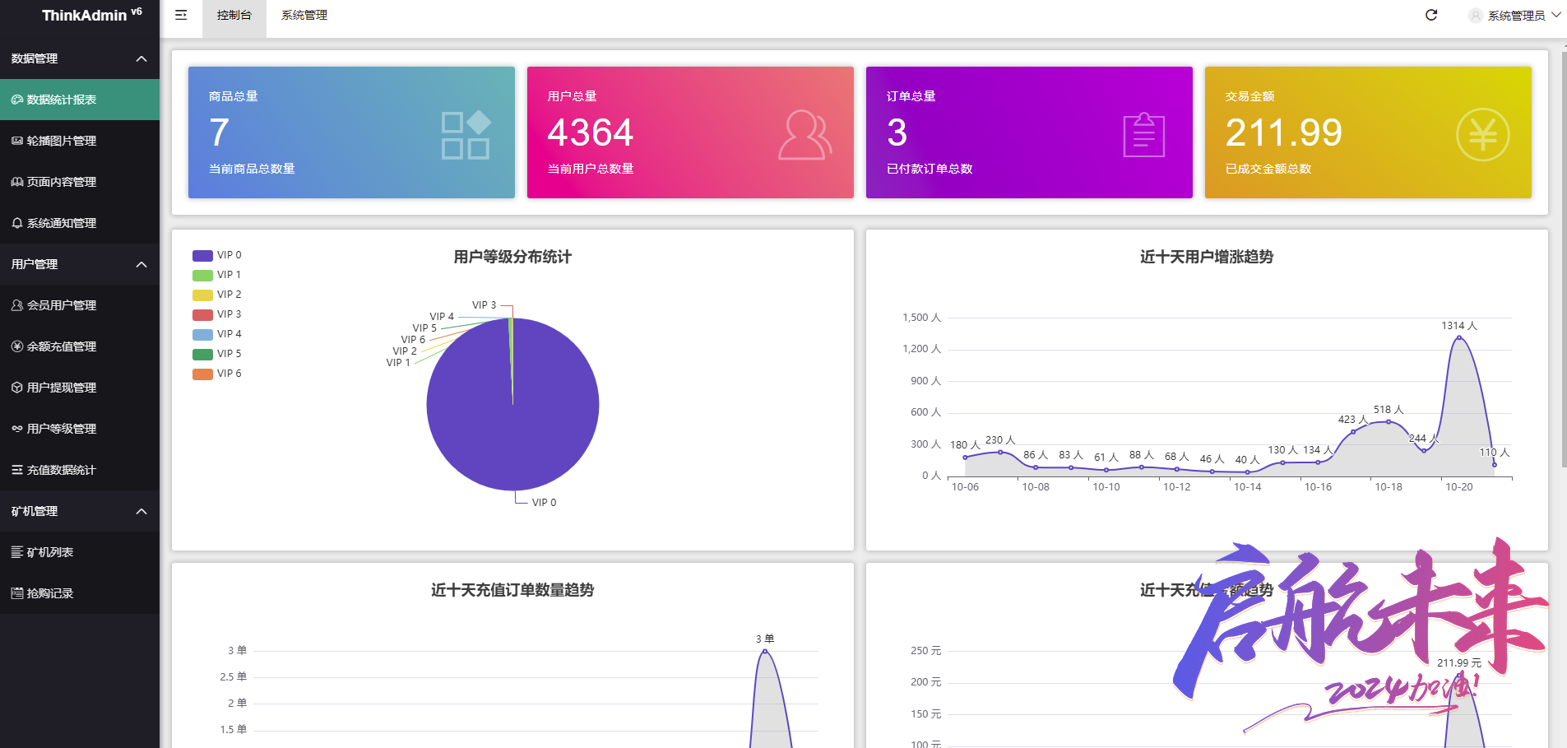This screenshot has height=748, width=1567.
Task: Click the refresh page icon
Action: pyautogui.click(x=1431, y=15)
